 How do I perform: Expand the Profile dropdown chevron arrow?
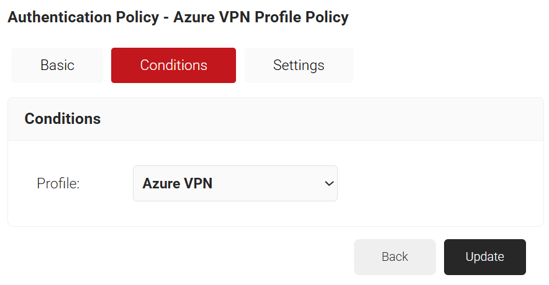pos(329,183)
